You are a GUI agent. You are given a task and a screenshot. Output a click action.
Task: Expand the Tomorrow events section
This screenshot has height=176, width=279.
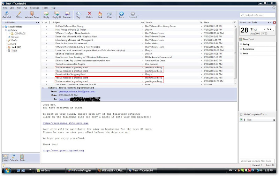coord(241,49)
